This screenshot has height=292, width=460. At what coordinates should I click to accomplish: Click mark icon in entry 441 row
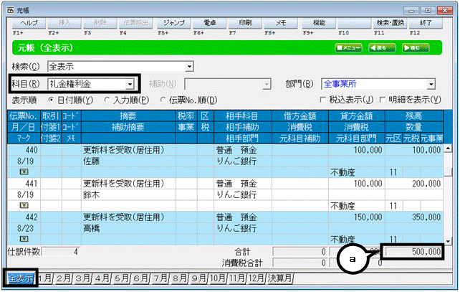24,205
